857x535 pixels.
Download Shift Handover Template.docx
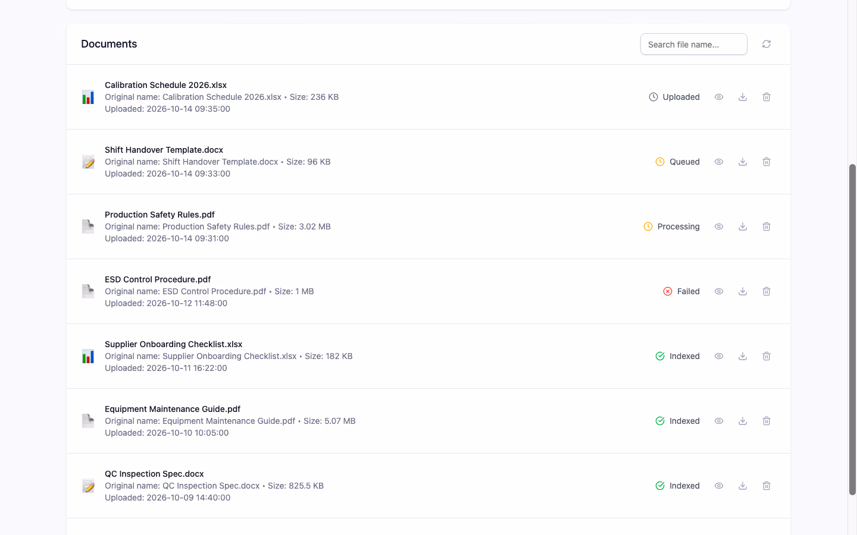point(743,162)
